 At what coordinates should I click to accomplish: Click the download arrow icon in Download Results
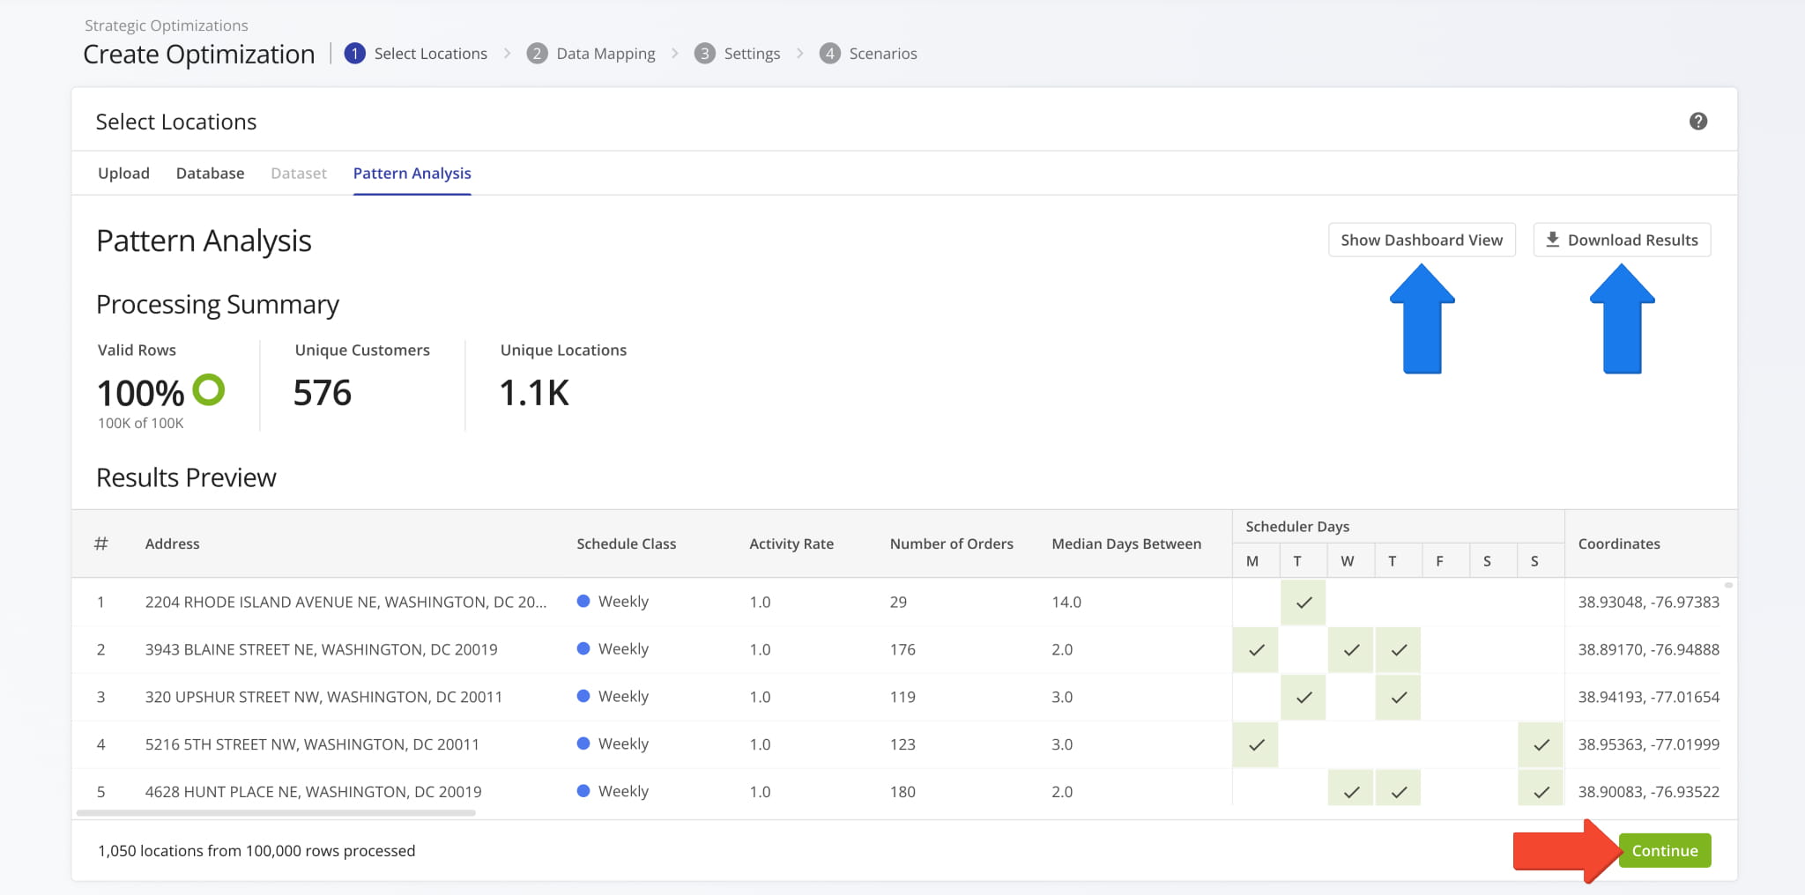click(1552, 240)
